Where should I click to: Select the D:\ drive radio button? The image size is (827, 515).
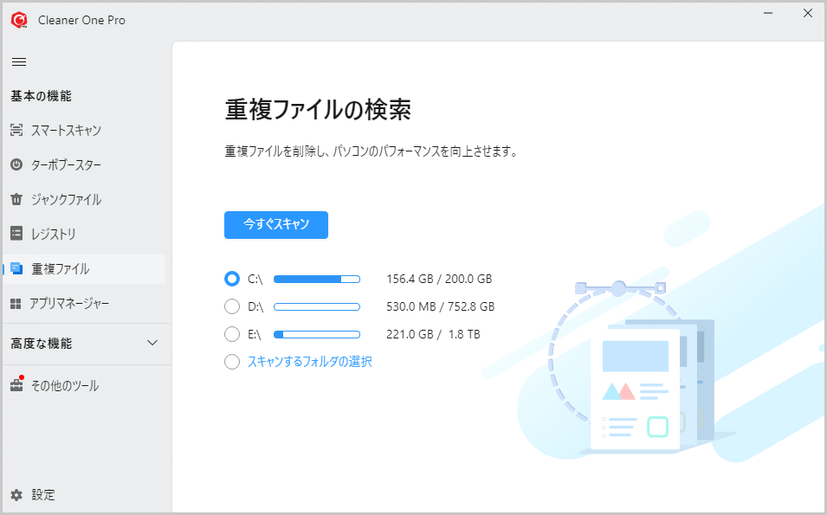click(232, 306)
